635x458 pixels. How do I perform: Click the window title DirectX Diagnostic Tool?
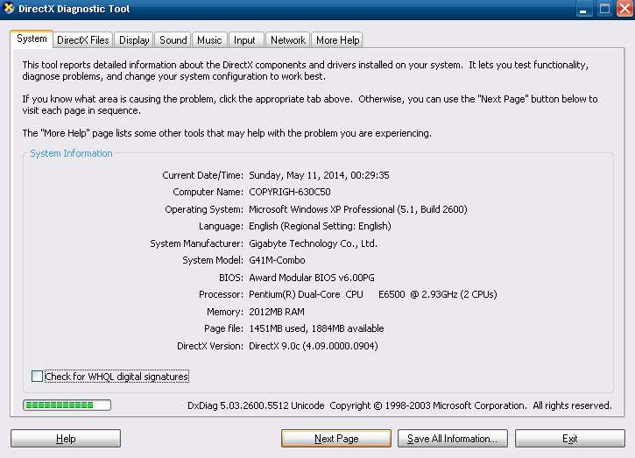tap(74, 9)
